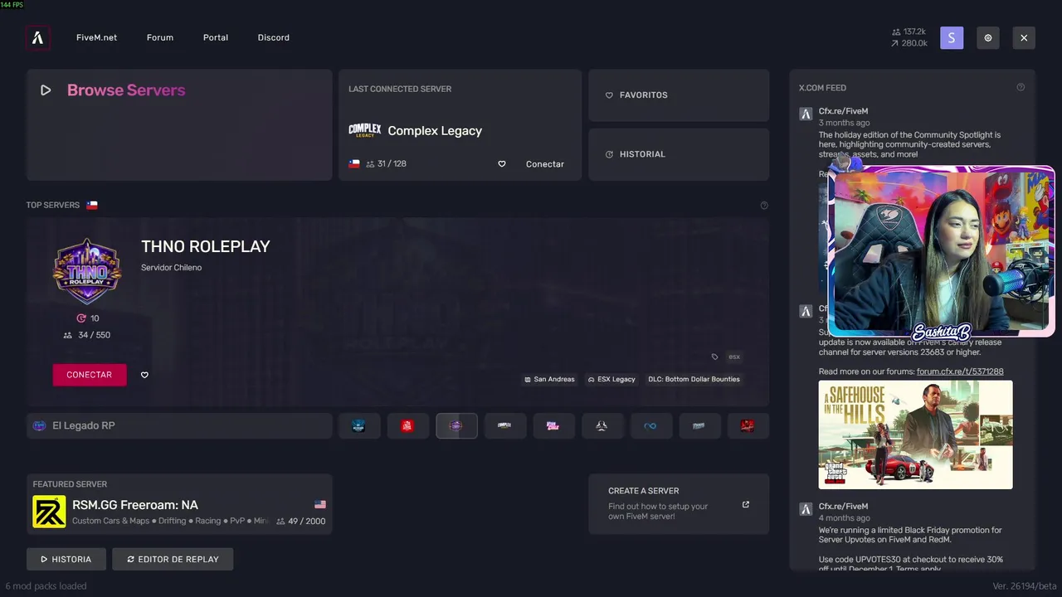Open the Historial list
Screen dimensions: 1062x597
pyautogui.click(x=679, y=154)
